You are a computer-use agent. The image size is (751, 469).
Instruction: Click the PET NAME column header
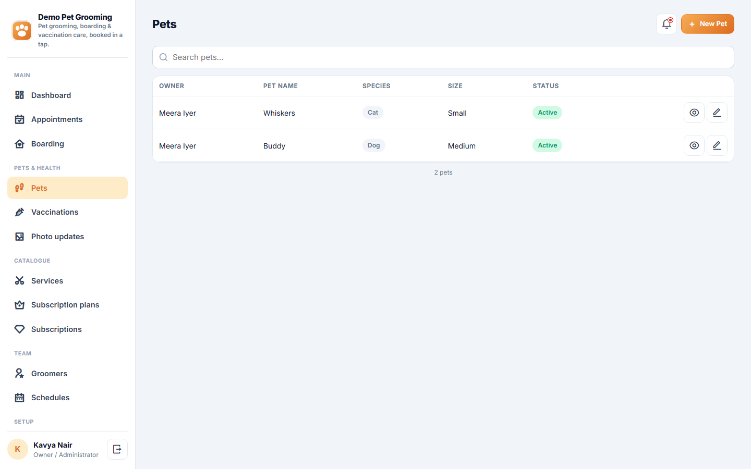(281, 86)
